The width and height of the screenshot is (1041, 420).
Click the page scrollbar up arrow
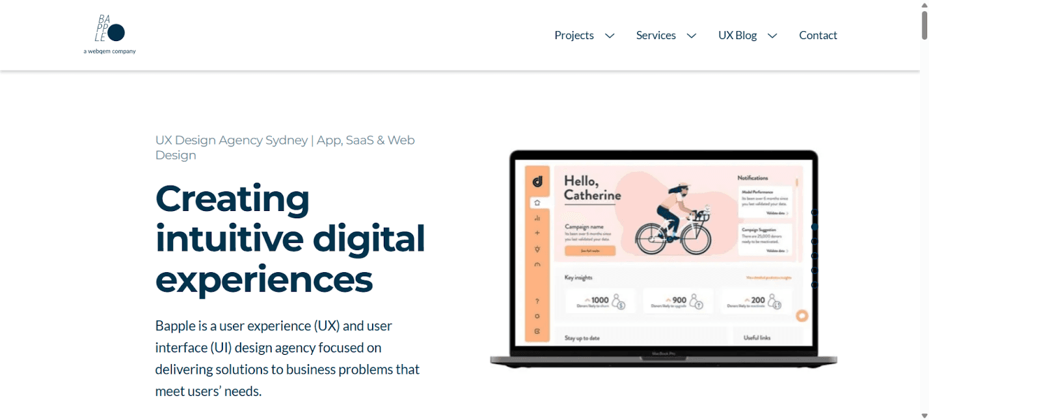point(925,5)
